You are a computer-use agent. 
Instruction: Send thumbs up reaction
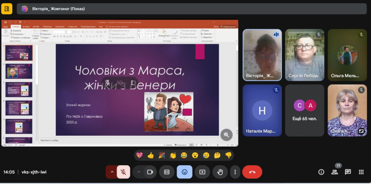tap(151, 155)
